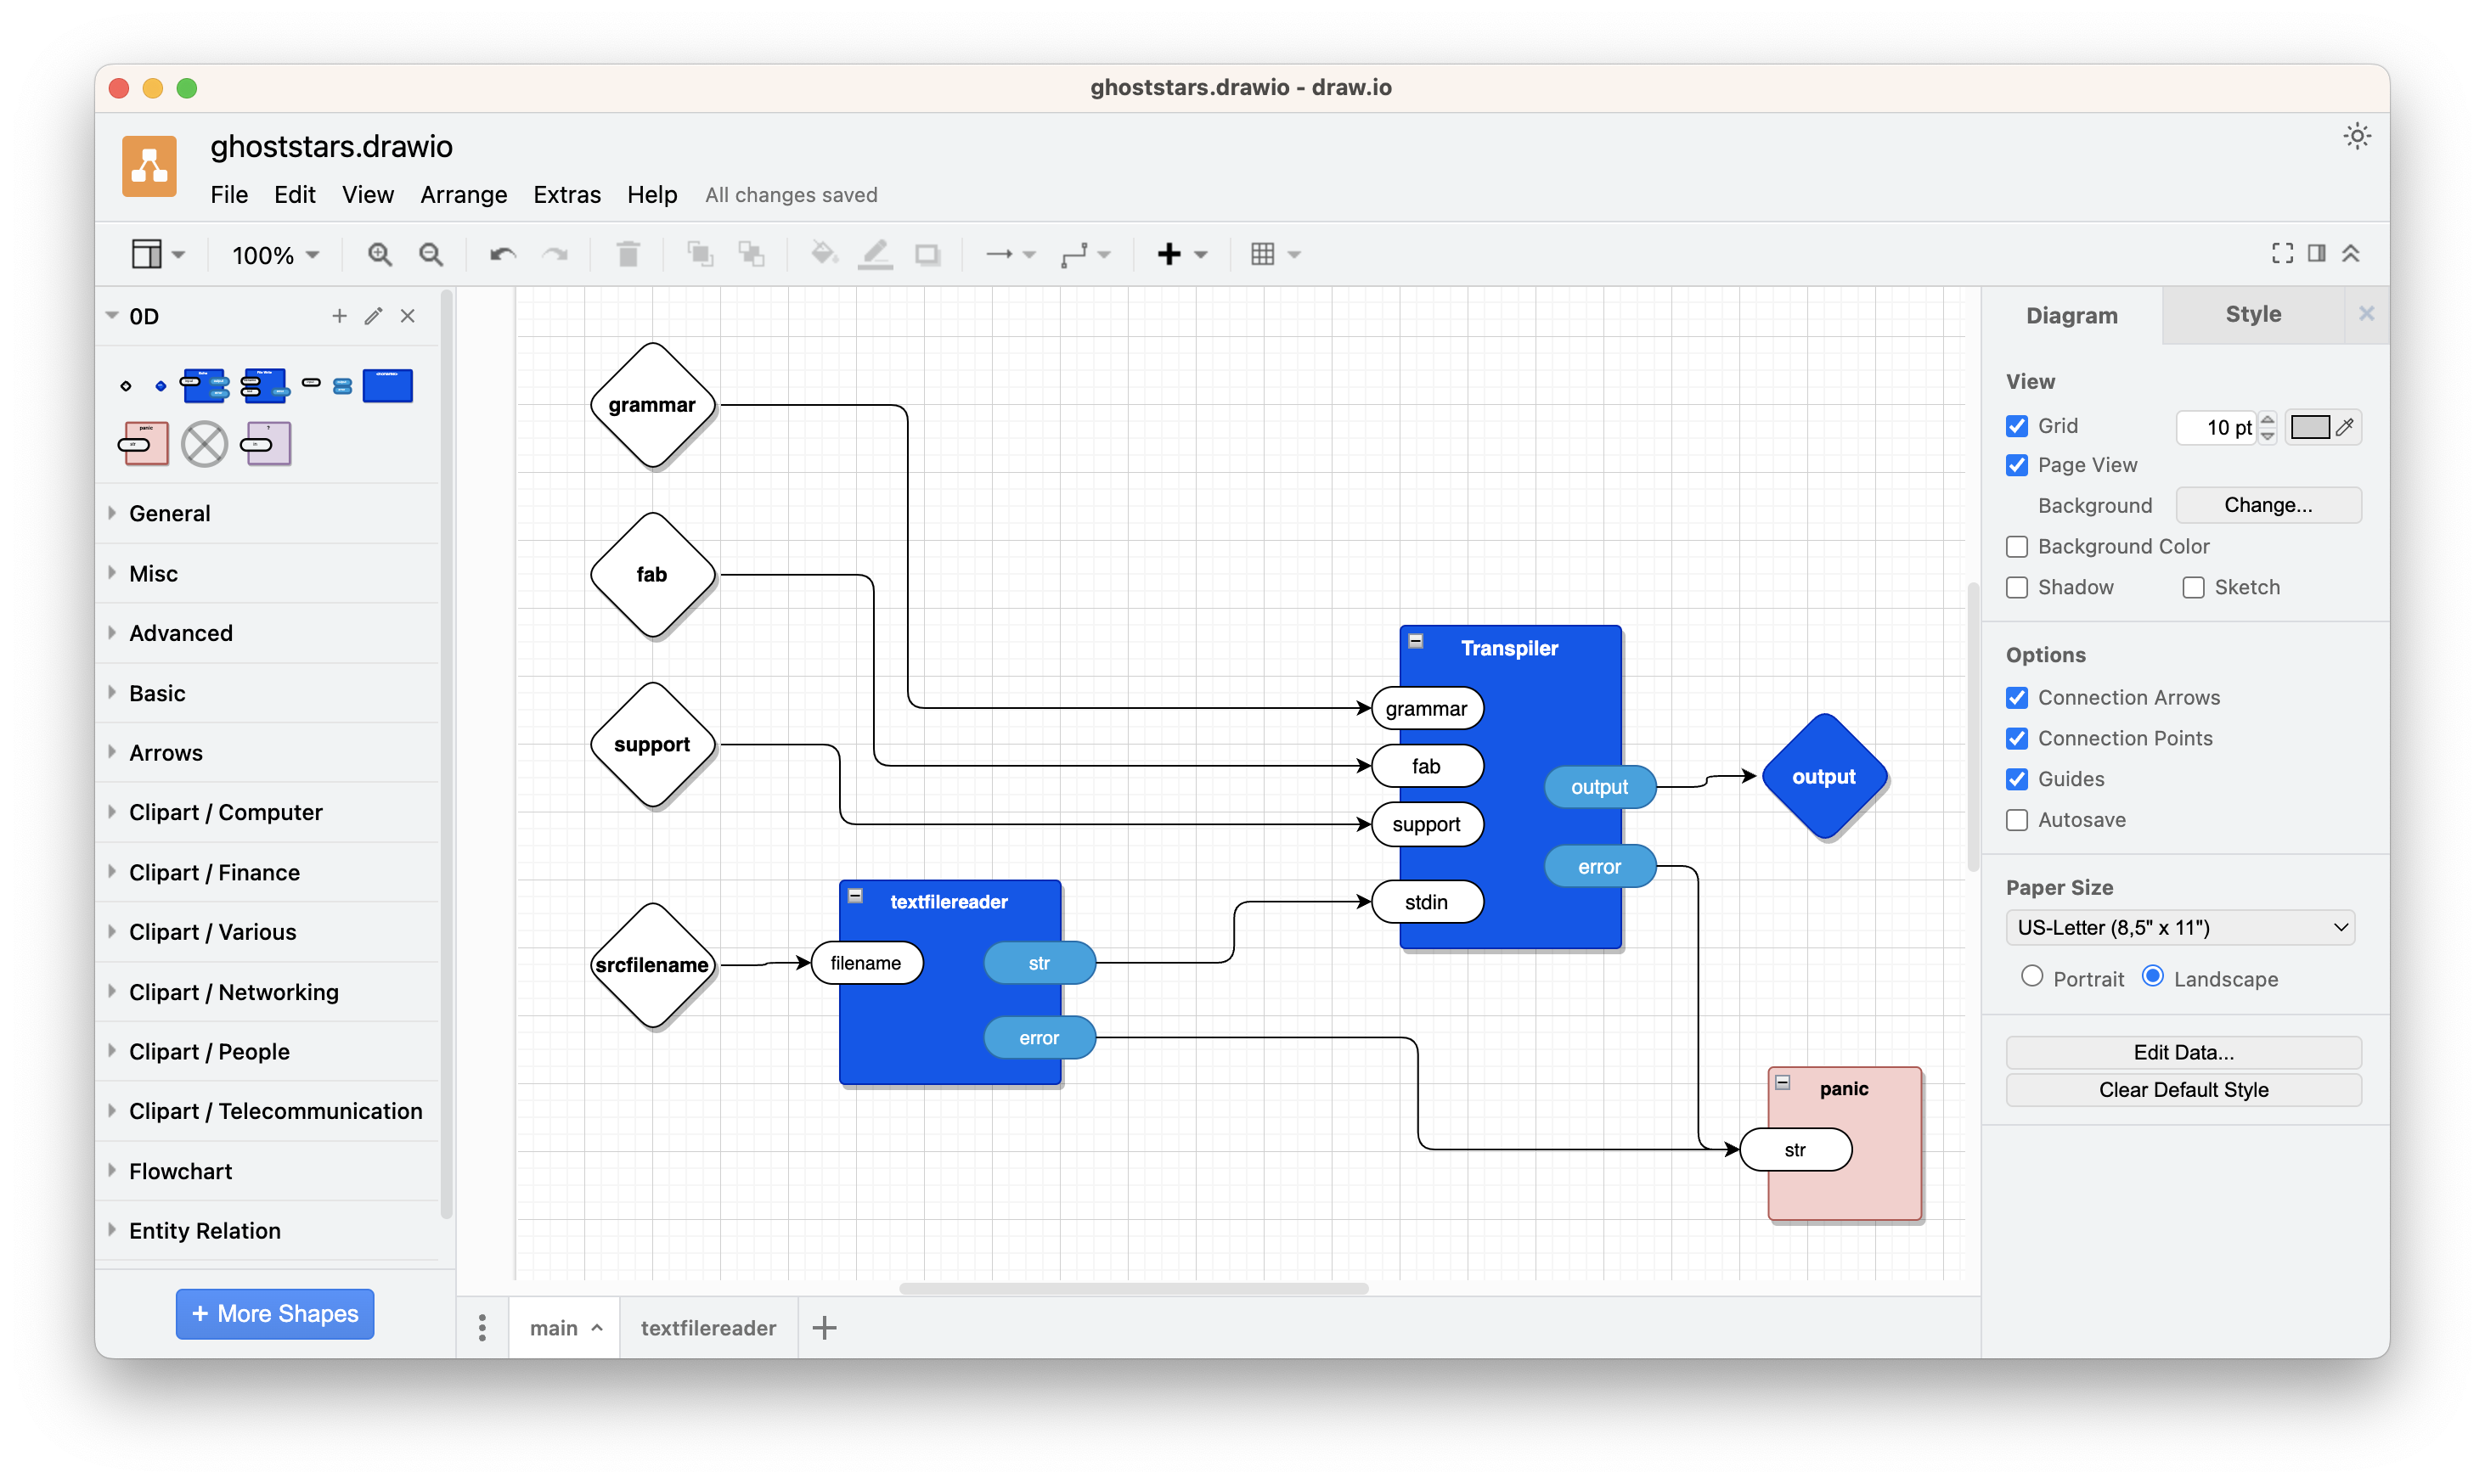2485x1484 pixels.
Task: Pick the pink panic shape in library
Action: click(144, 444)
